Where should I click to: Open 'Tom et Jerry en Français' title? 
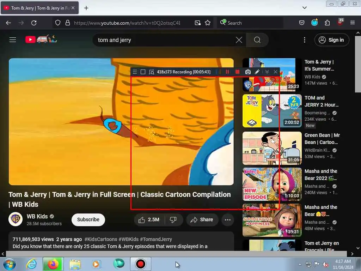tap(322, 246)
